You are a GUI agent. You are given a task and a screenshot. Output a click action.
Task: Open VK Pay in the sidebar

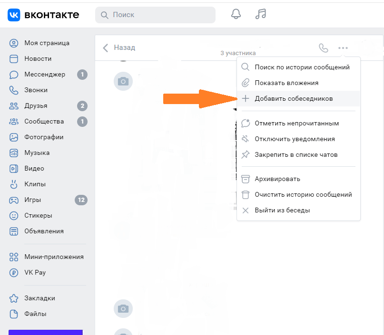click(35, 272)
